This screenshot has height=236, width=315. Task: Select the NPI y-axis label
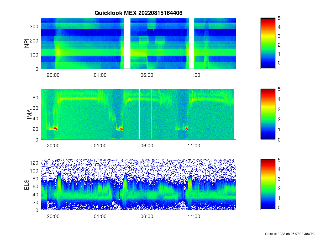pyautogui.click(x=27, y=43)
